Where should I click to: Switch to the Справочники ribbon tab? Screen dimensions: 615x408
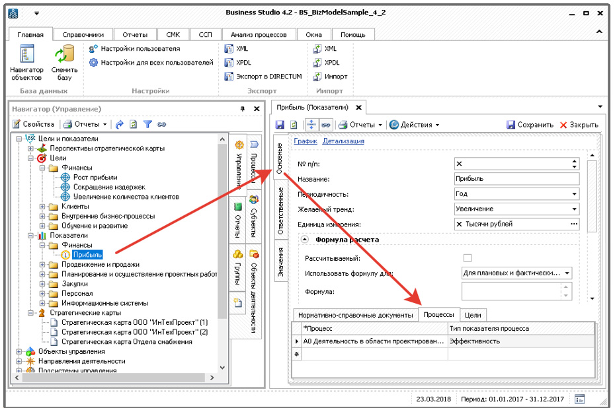click(x=83, y=34)
